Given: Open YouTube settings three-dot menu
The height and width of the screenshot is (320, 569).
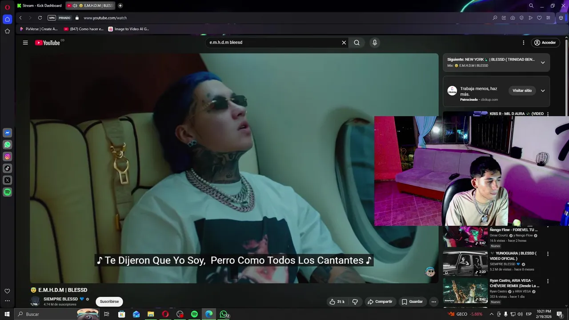Looking at the screenshot, I should pyautogui.click(x=523, y=43).
